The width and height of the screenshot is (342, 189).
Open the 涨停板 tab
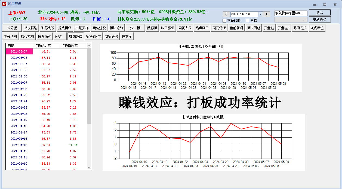coord(12,28)
